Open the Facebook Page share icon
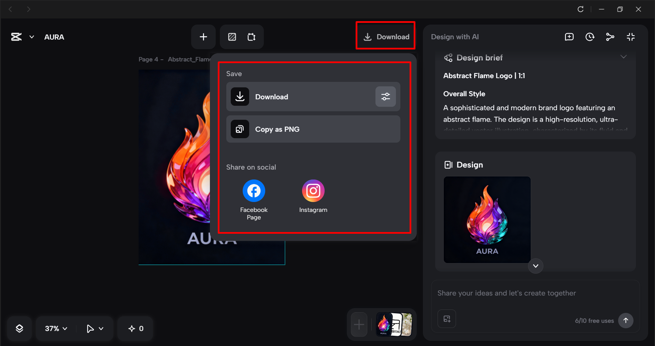The height and width of the screenshot is (346, 655). (x=254, y=191)
